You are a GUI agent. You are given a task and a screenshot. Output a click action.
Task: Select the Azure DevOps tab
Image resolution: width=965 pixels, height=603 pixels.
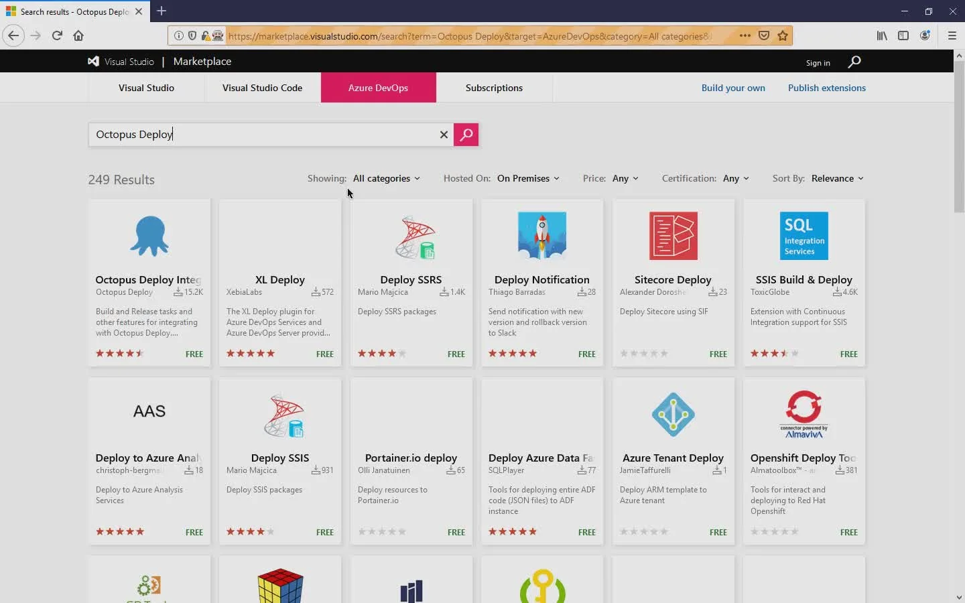coord(378,88)
